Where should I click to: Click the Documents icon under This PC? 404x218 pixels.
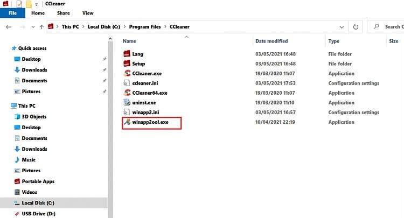pos(17,138)
